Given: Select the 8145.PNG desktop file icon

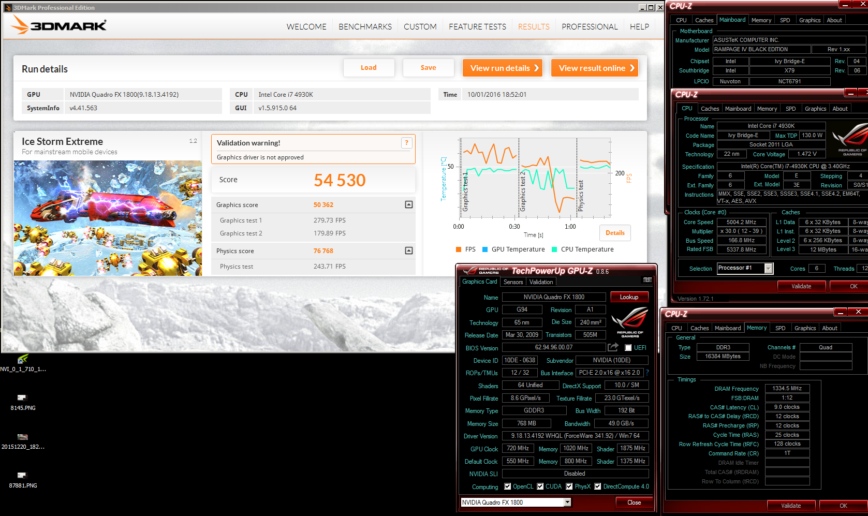Looking at the screenshot, I should pos(22,397).
